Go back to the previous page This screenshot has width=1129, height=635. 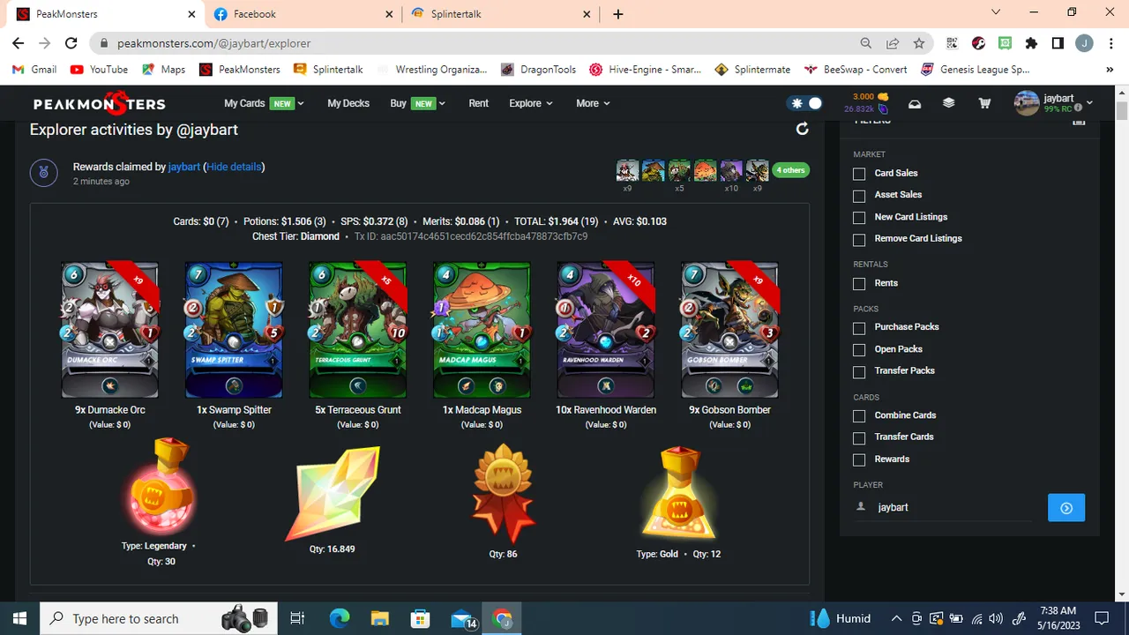tap(18, 43)
